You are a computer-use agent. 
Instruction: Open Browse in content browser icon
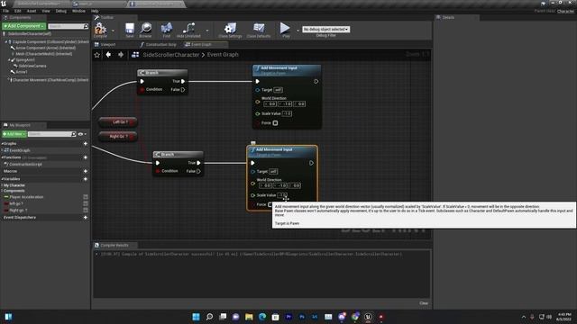(146, 28)
